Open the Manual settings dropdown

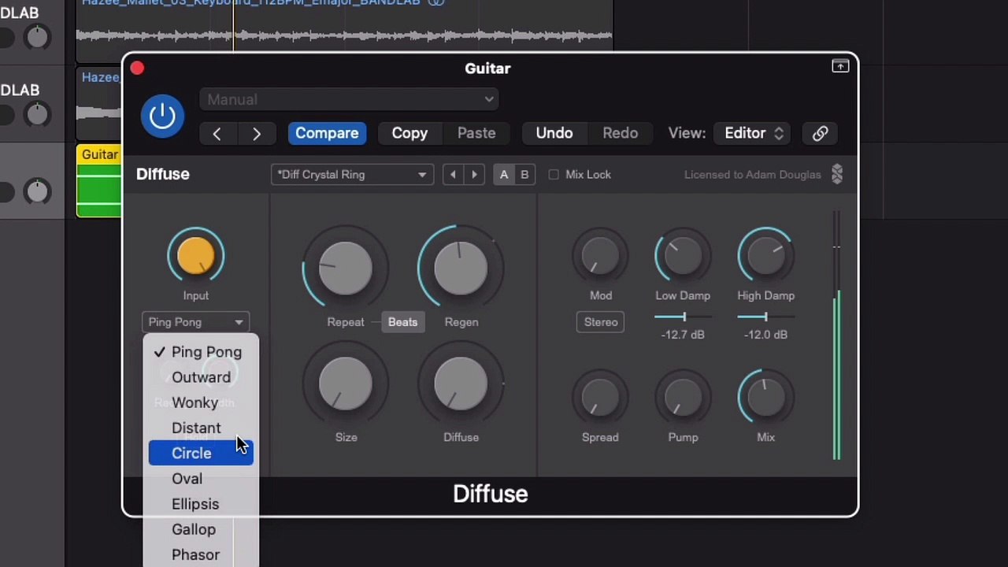pos(348,99)
